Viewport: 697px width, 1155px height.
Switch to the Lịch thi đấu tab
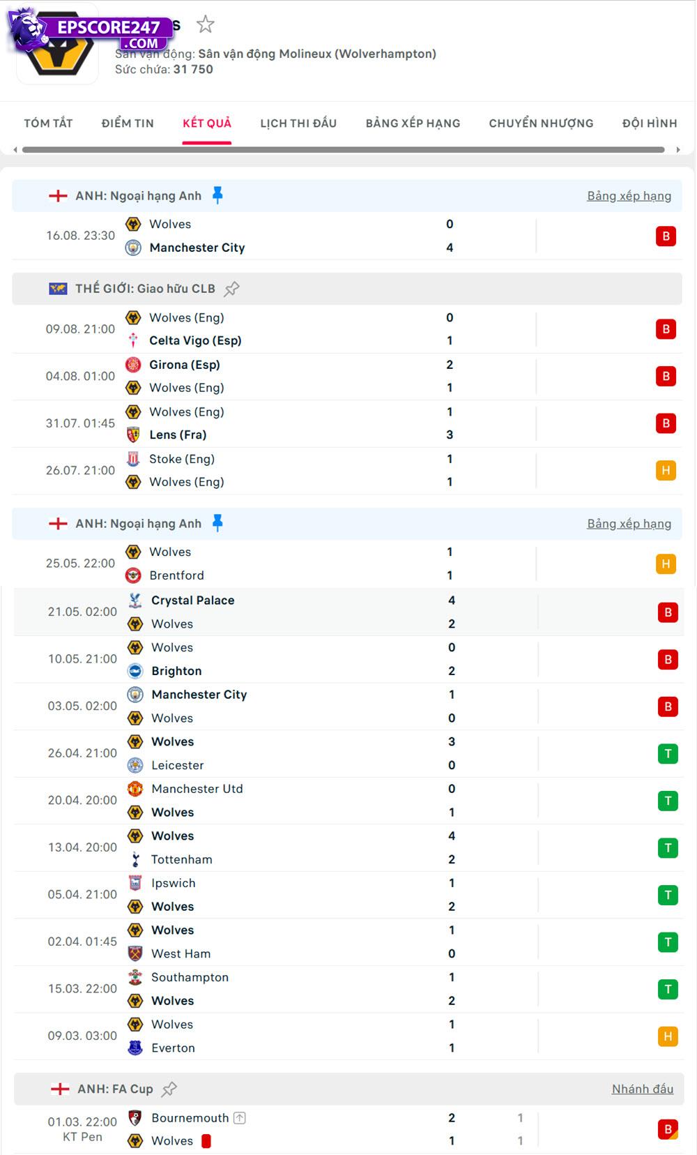pos(298,123)
